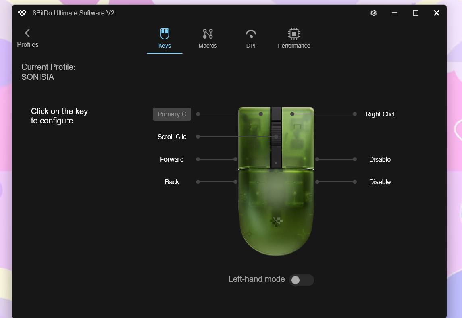Close the 8BitDo Ultimate Software window
Viewport: 462px width, 318px height.
click(x=436, y=13)
